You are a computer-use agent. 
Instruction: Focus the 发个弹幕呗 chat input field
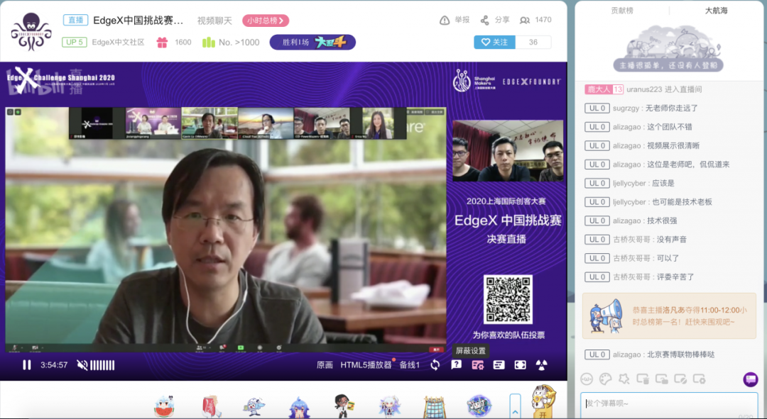669,406
